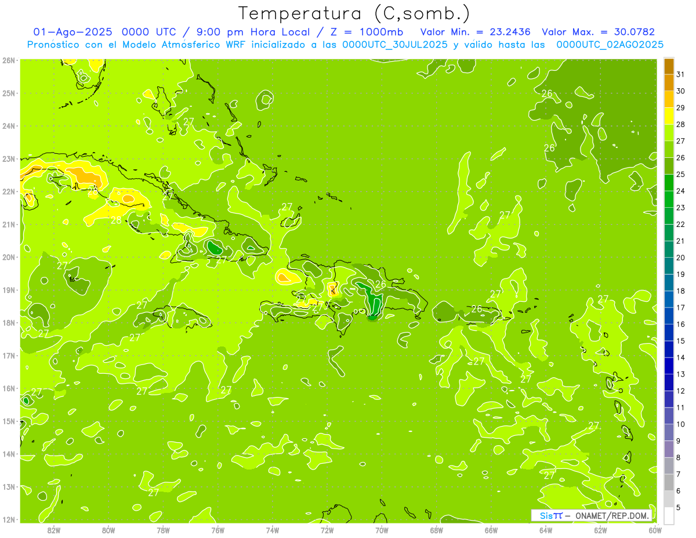Screen dimensions: 696x538
Task: Pick the yellow swatch between 28 and 29
Action: [x=669, y=115]
